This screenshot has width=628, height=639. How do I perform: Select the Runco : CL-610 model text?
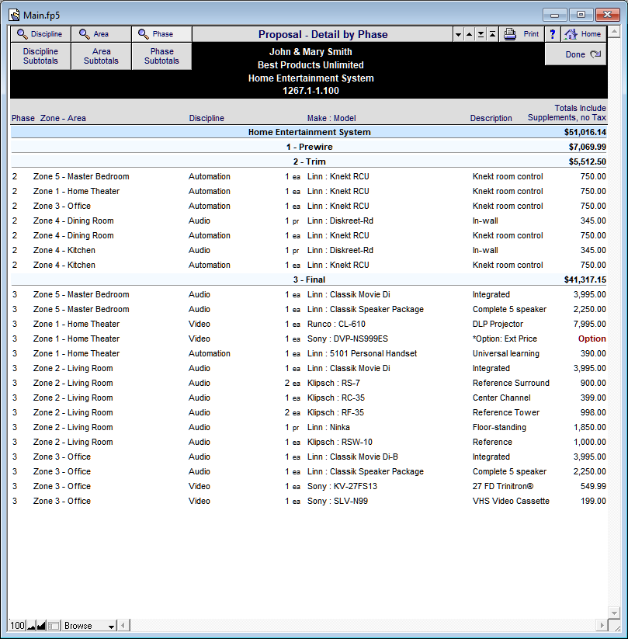click(x=336, y=324)
